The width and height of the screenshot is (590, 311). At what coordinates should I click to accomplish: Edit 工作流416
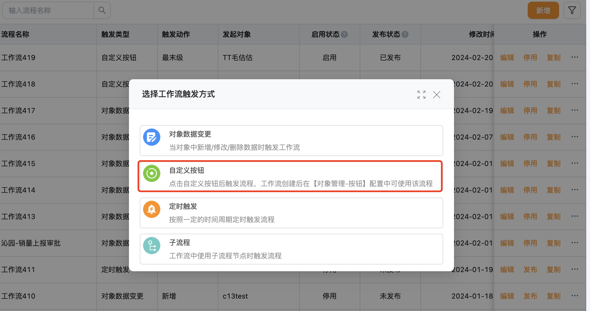coord(507,137)
